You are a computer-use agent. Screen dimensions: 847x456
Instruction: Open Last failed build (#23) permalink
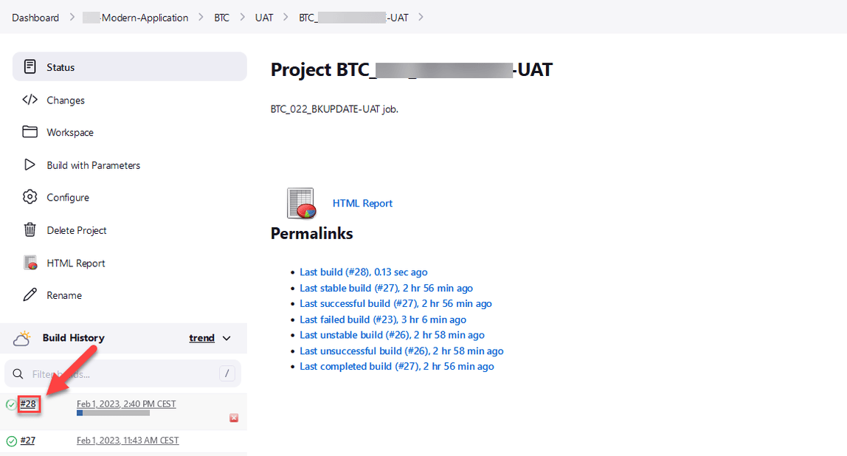(382, 319)
